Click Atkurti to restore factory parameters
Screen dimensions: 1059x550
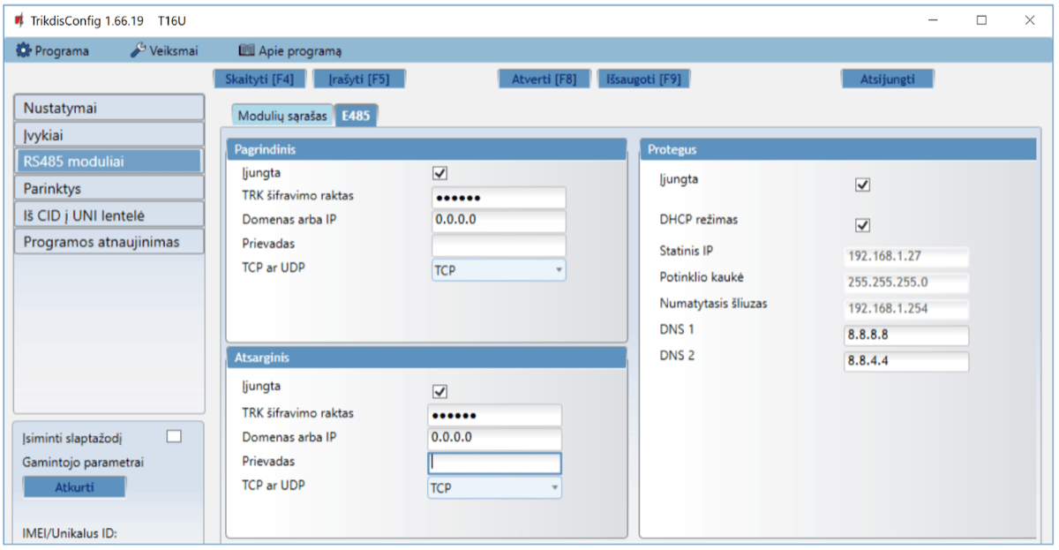click(75, 487)
